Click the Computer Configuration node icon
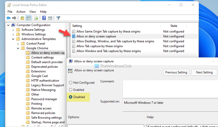Screen dimensions: 218x127 (x=13, y=25)
